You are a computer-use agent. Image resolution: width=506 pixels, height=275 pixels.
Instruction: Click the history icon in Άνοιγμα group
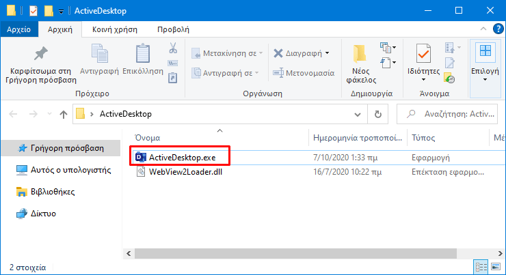[x=449, y=78]
